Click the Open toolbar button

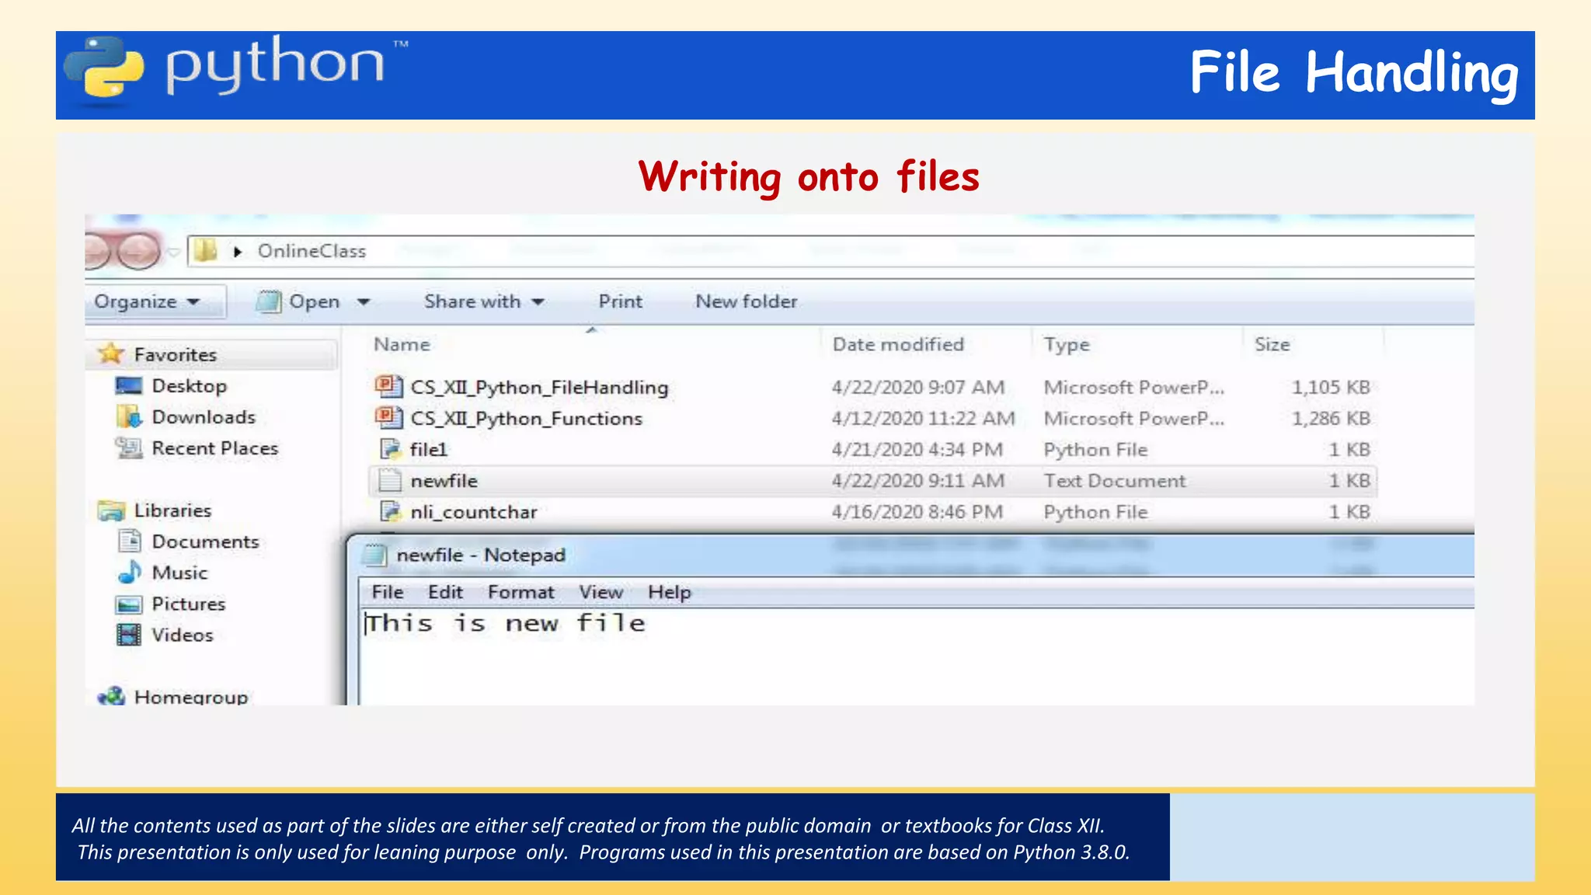[314, 301]
